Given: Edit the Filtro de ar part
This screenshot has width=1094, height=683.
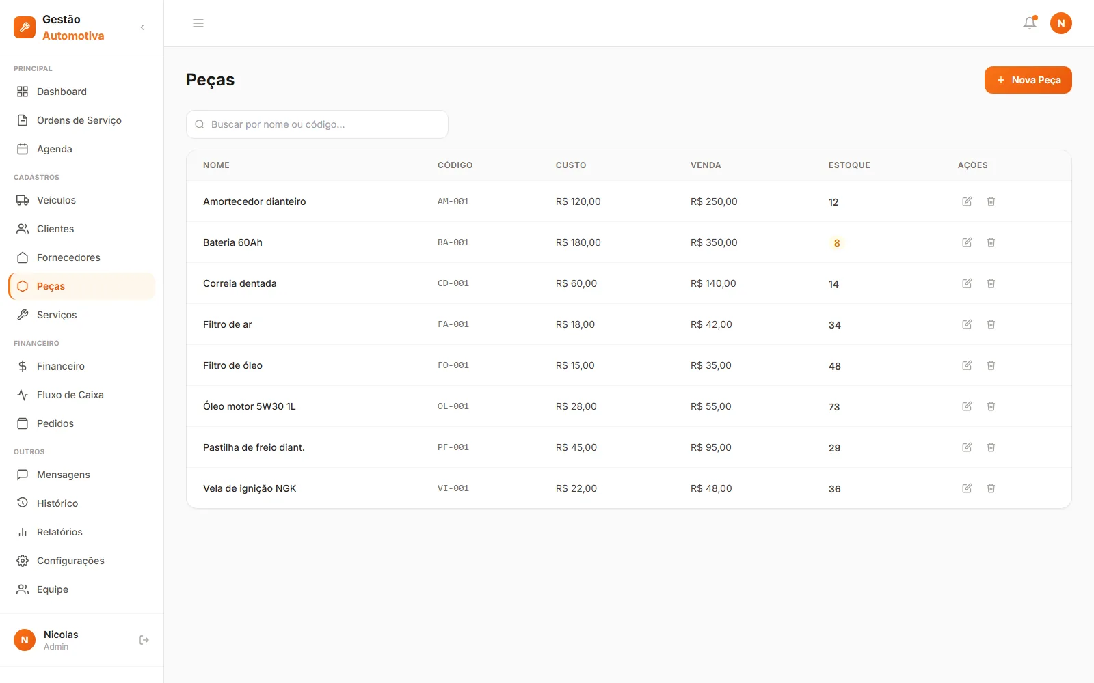Looking at the screenshot, I should pos(967,324).
